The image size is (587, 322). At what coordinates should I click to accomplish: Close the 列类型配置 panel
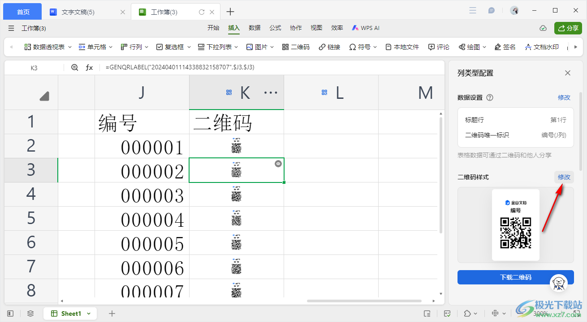[x=568, y=73]
